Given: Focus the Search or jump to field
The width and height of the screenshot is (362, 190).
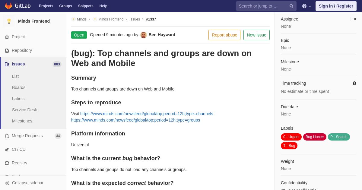Looking at the screenshot, I should tap(266, 6).
